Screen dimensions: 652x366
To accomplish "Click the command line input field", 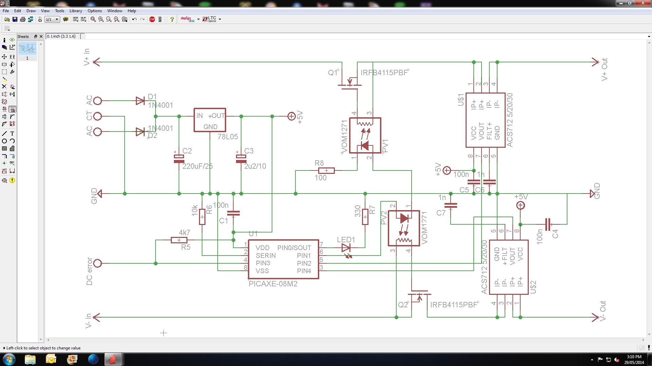I will 365,36.
